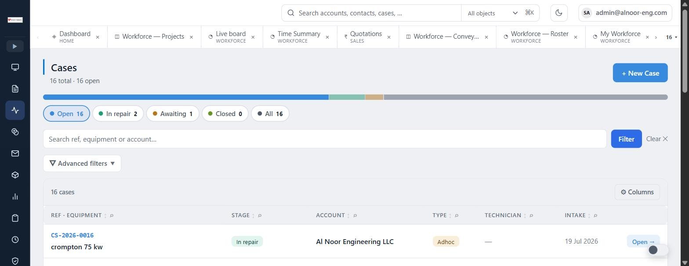This screenshot has width=689, height=266.
Task: Filter cases by Closed status
Action: 225,114
